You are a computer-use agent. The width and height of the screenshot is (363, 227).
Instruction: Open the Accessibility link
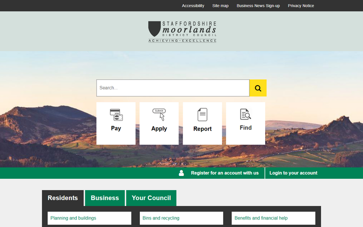coord(193,6)
